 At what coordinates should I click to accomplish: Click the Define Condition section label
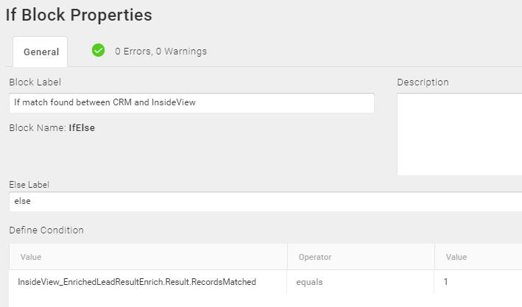pos(46,230)
